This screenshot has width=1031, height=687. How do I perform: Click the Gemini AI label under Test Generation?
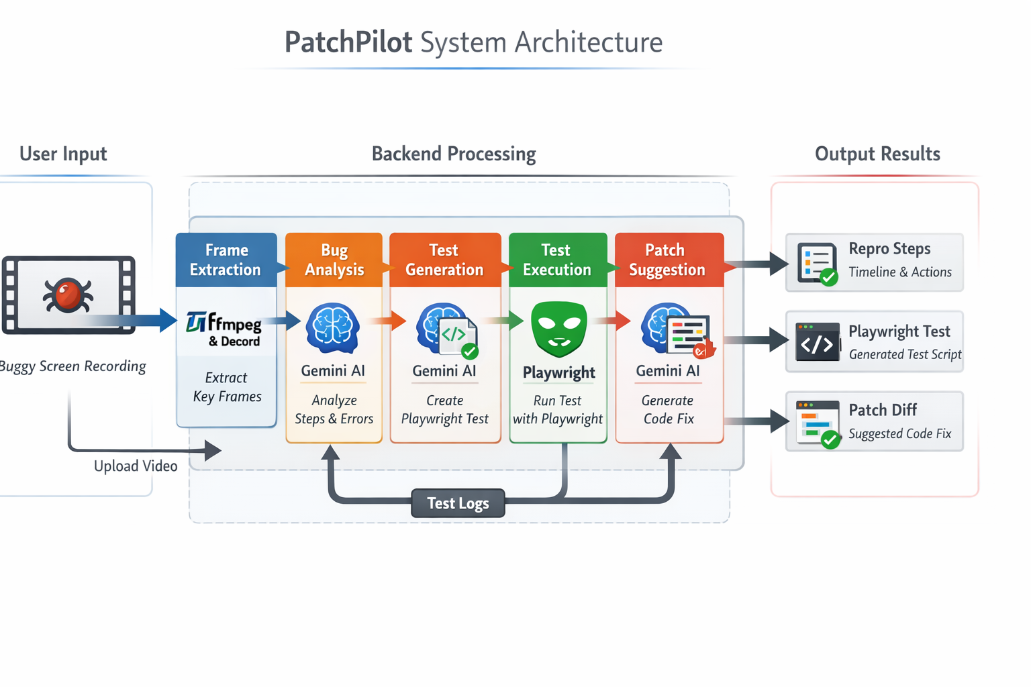[x=444, y=371]
